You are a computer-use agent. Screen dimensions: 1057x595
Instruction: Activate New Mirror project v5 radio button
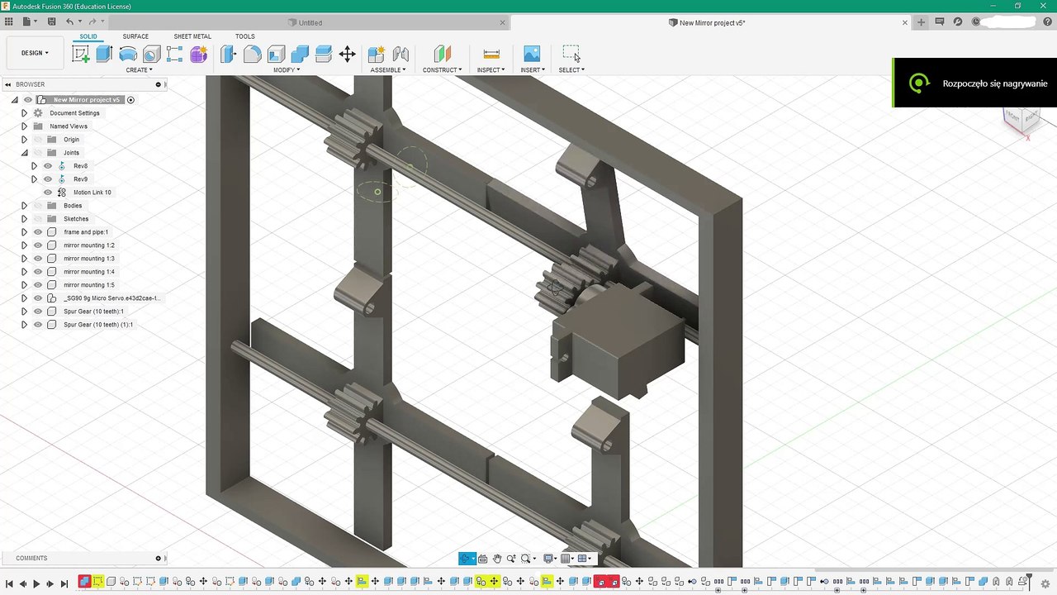pyautogui.click(x=130, y=100)
